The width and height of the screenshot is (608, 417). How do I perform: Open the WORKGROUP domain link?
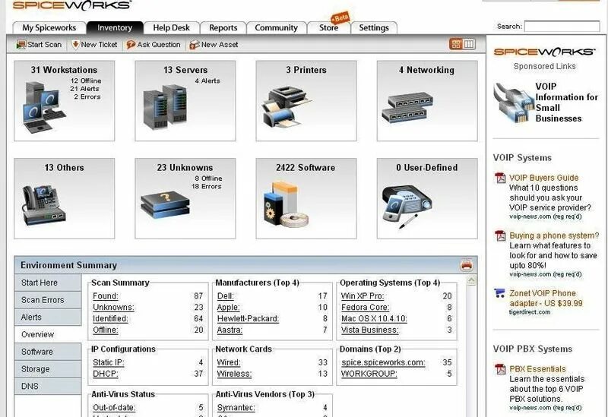tap(369, 374)
